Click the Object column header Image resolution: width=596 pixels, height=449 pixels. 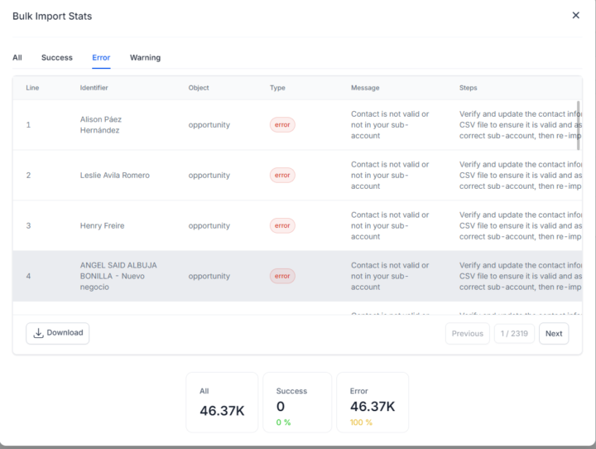coord(199,88)
